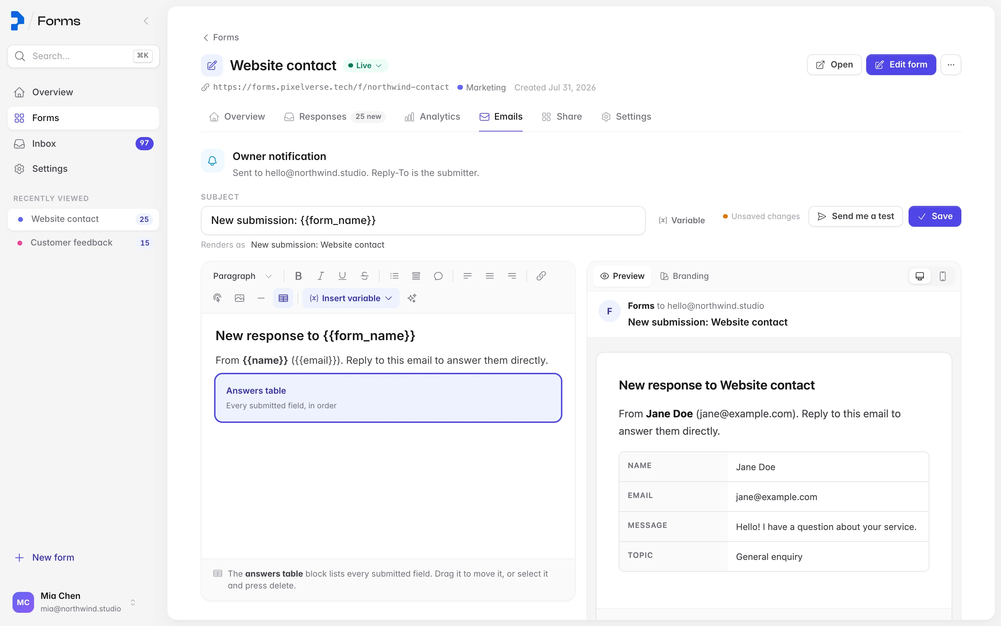Click the Edit form button
Screen dimensions: 1001x626
[901, 65]
